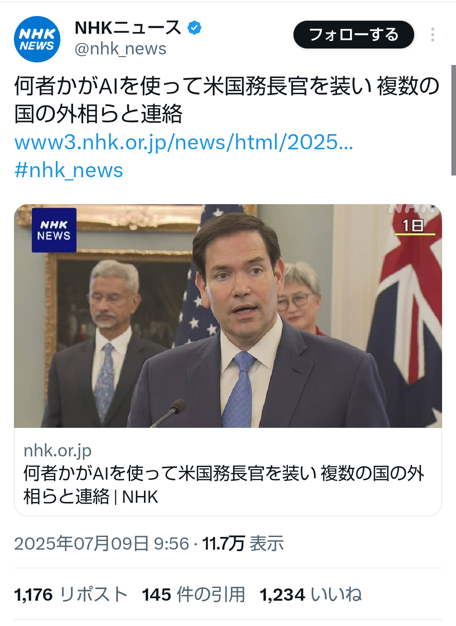Screen dimensions: 456x626
Task: Visit the @nhk_news handle link
Action: [120, 49]
